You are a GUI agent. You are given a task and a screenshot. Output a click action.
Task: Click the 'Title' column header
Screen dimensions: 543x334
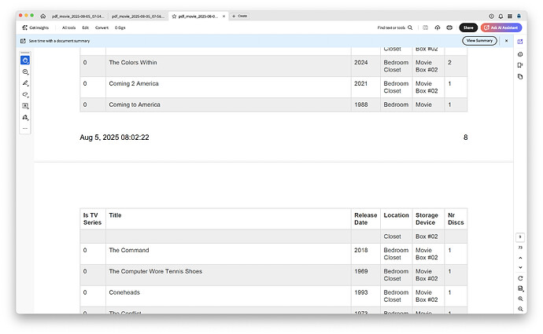tap(228, 218)
